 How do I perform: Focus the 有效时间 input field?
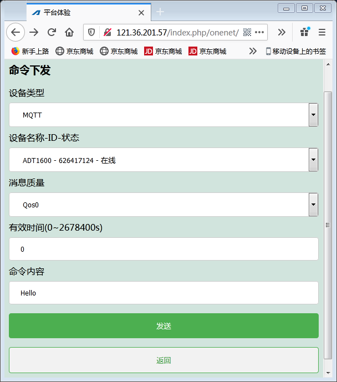point(164,249)
